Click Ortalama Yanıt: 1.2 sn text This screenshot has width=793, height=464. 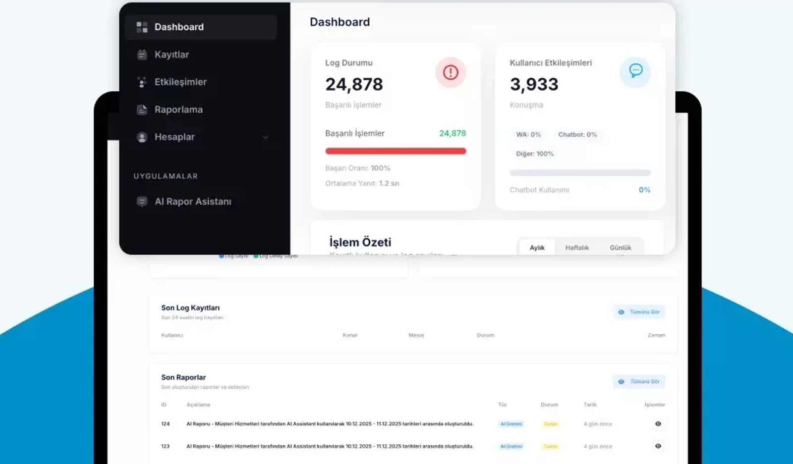362,183
